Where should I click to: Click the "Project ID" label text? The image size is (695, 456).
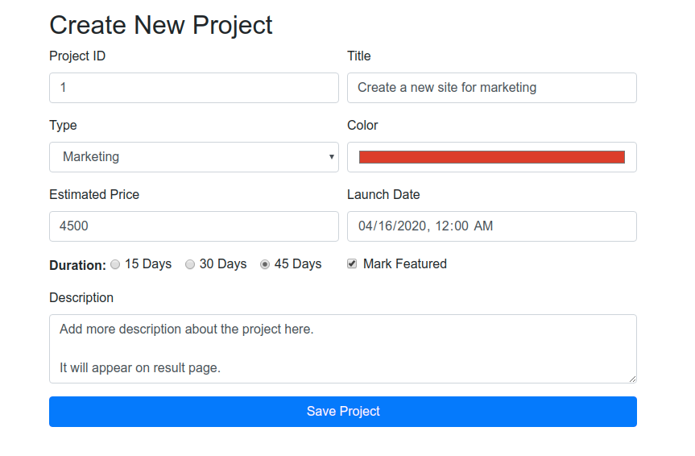tap(77, 56)
